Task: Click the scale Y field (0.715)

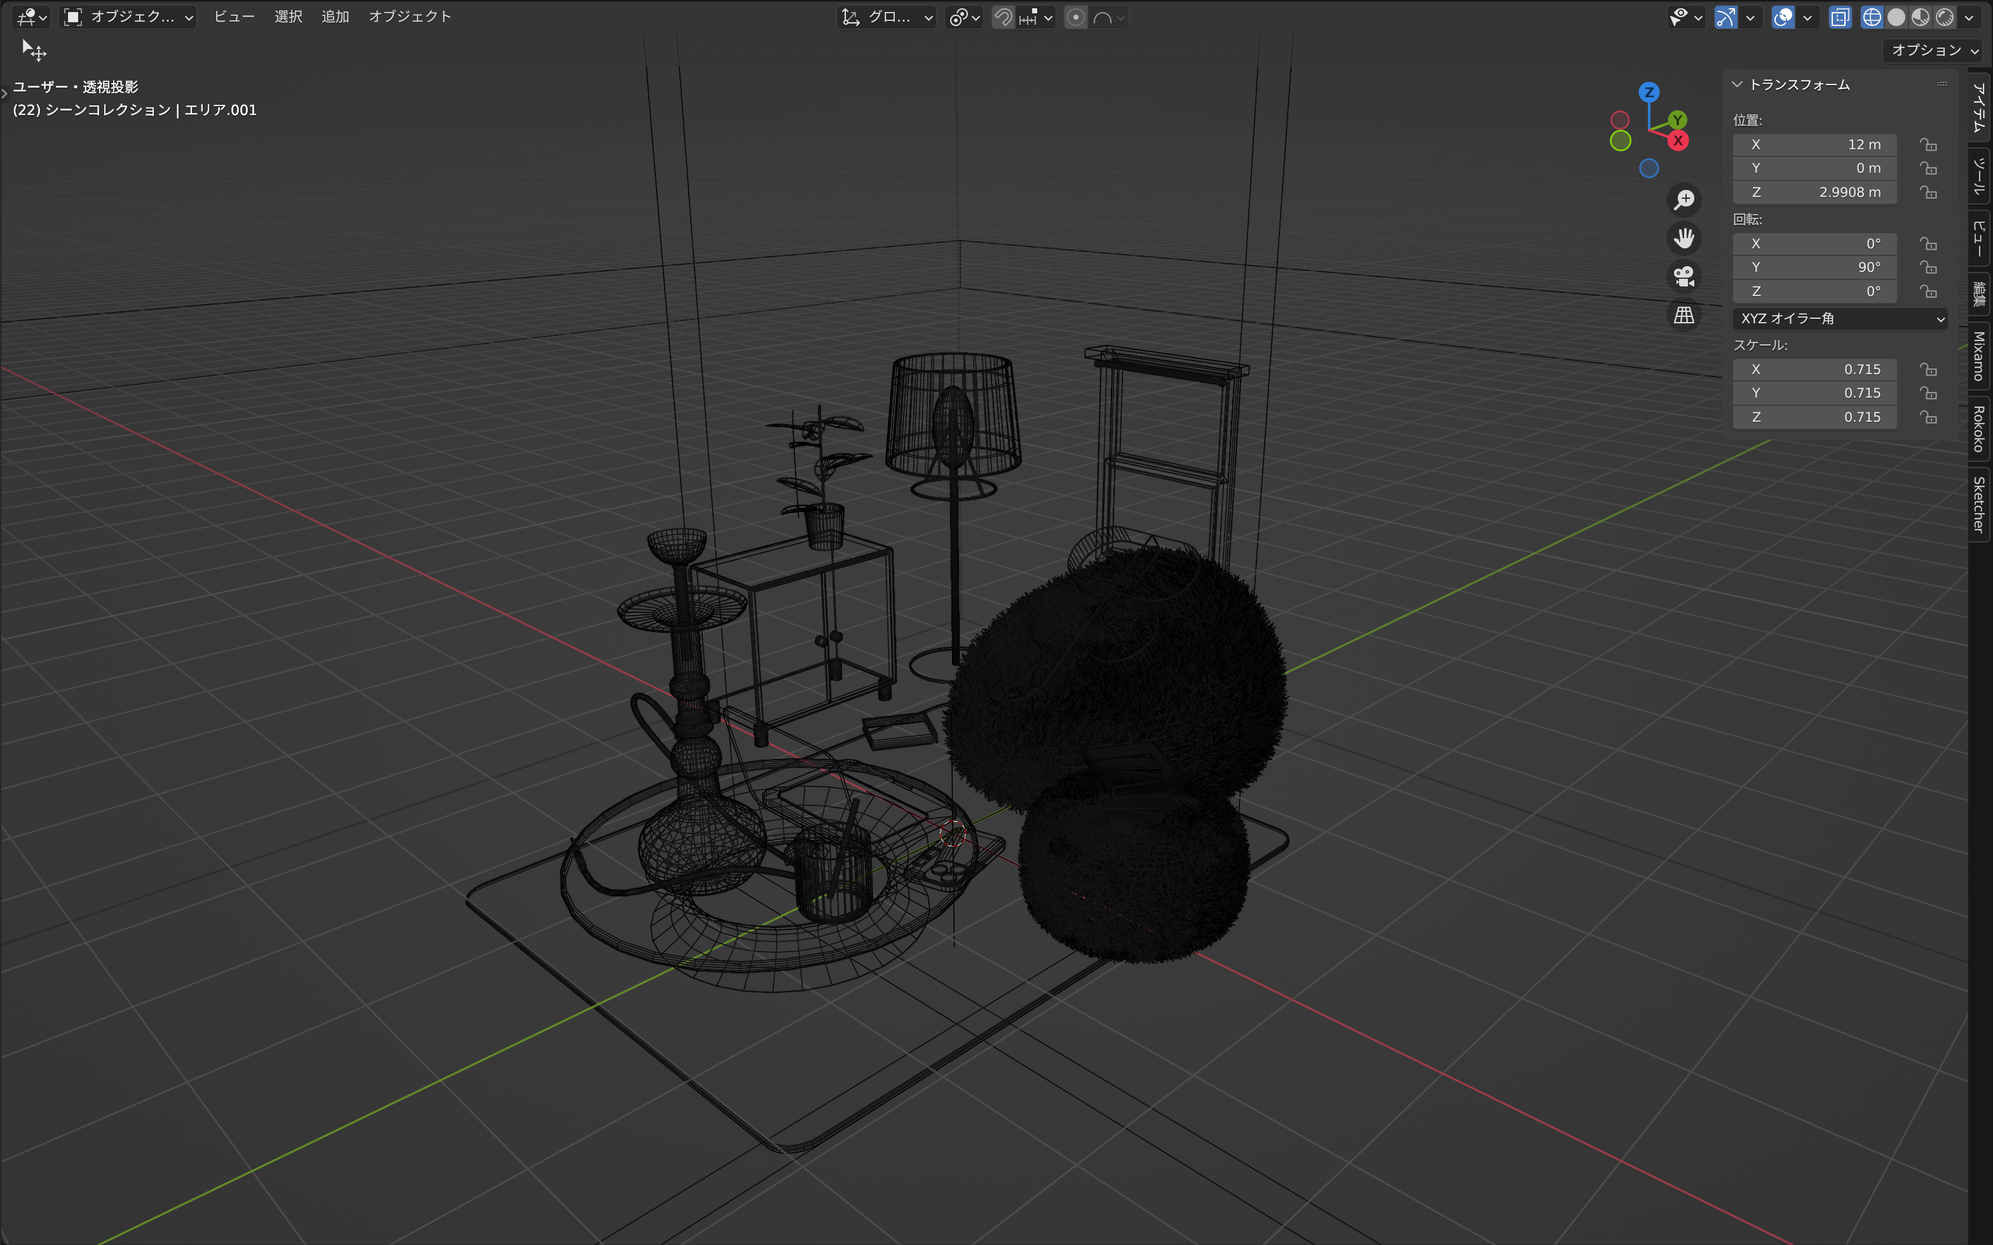Action: [x=1814, y=393]
